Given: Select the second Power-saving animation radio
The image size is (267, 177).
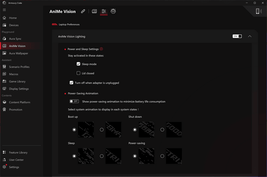Looking at the screenshot, I should click(162, 156).
